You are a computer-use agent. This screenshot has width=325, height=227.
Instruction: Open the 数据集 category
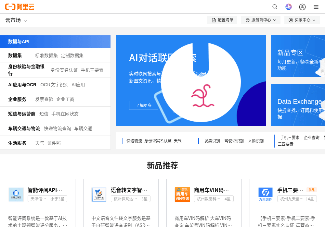pyautogui.click(x=15, y=55)
